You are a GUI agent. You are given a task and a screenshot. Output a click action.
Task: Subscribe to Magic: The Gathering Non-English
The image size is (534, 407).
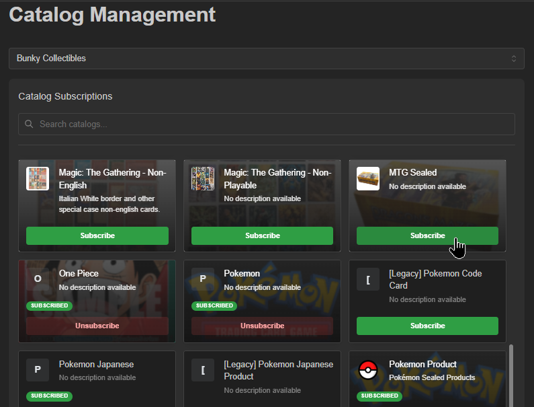(x=97, y=235)
